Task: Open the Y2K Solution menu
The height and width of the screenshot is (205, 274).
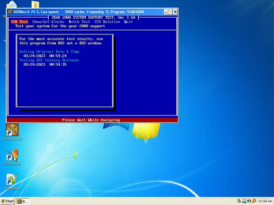Action: 107,22
